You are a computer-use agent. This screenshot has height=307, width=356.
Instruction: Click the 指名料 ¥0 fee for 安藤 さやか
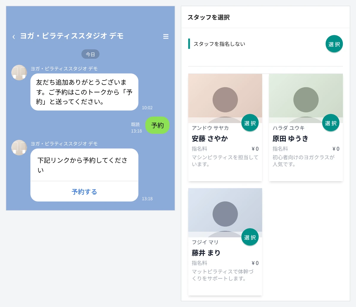[225, 149]
